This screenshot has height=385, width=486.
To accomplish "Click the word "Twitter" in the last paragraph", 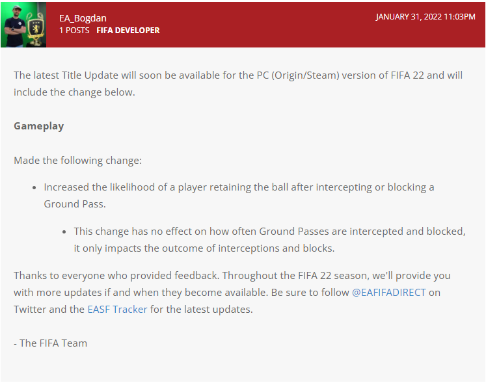I will 31,309.
